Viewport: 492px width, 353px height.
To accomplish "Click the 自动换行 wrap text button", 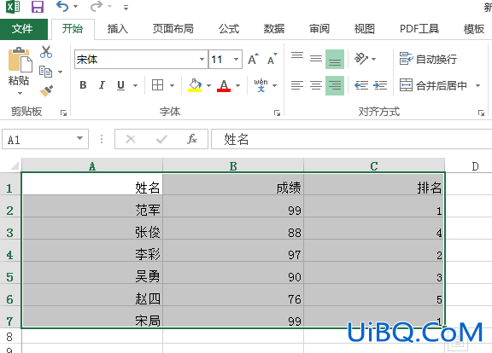I will 428,59.
